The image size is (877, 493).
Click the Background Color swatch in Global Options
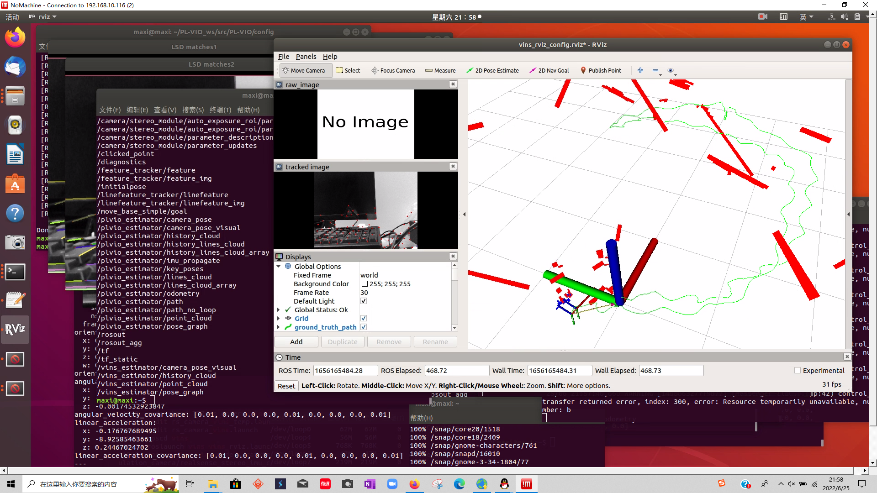tap(365, 283)
